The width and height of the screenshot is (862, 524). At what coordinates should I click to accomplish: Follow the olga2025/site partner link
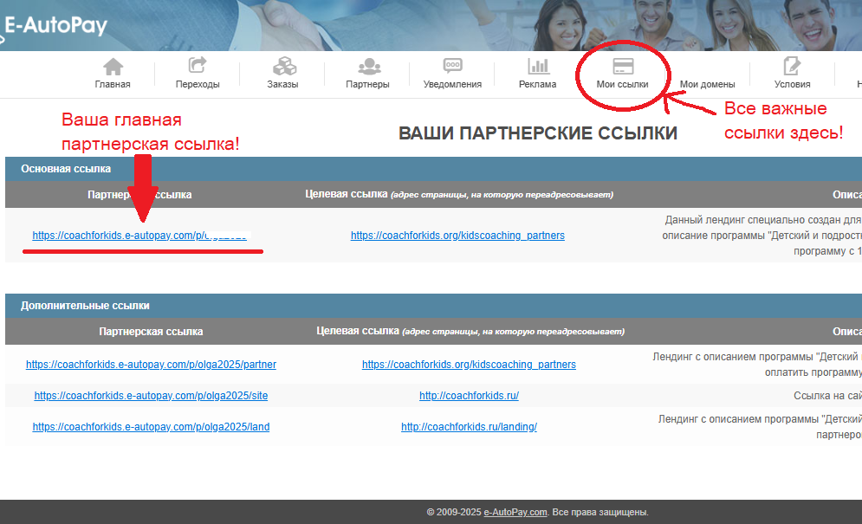coord(152,396)
